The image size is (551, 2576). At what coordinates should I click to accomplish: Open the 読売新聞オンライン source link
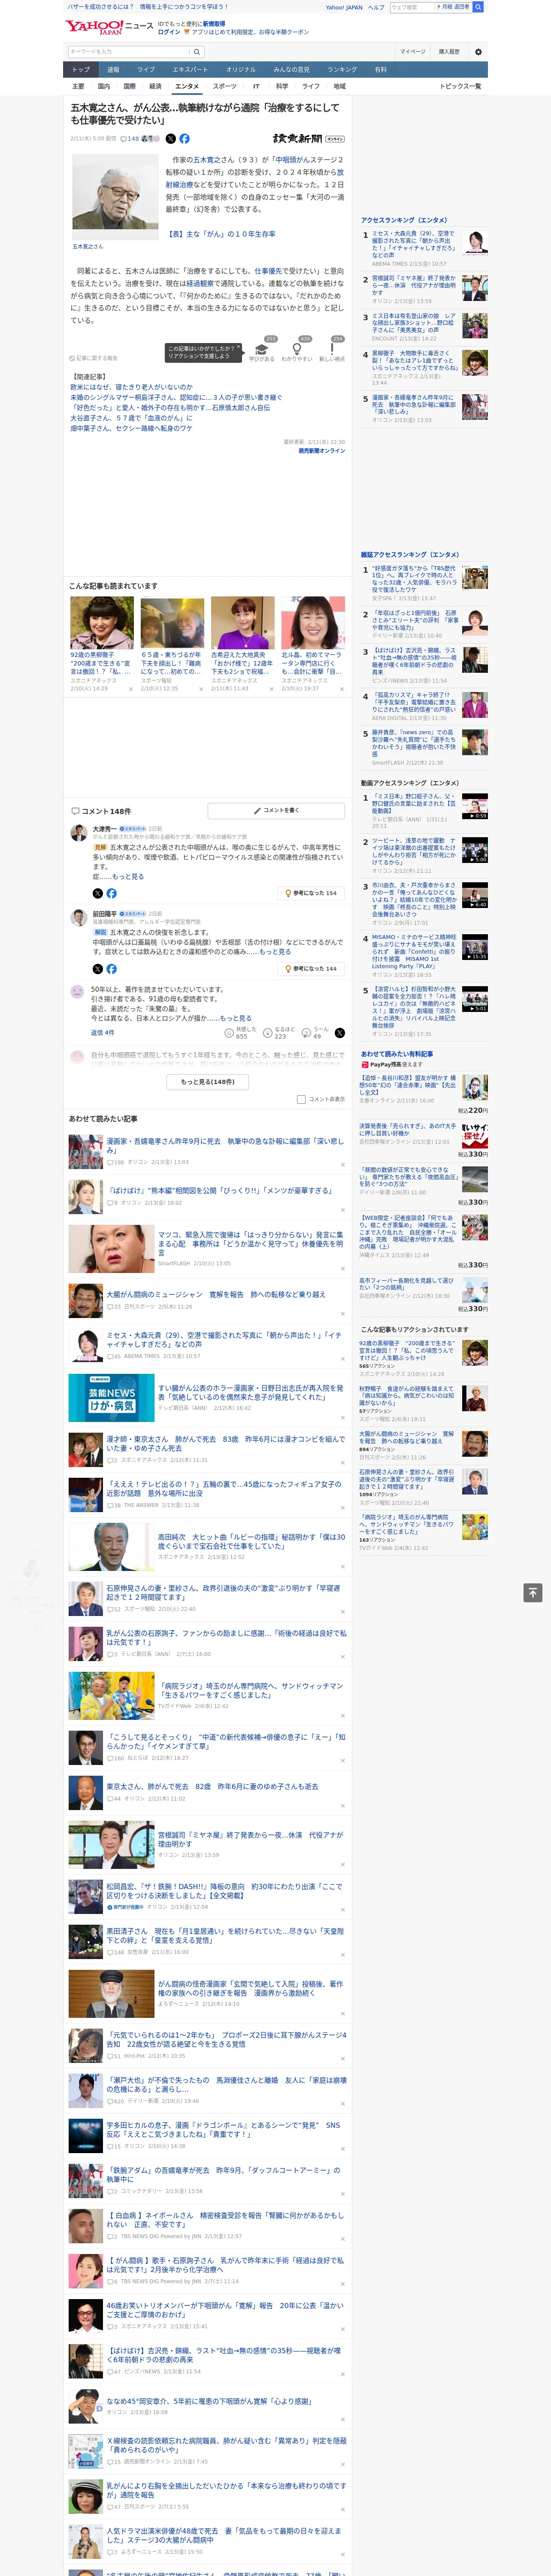point(322,451)
